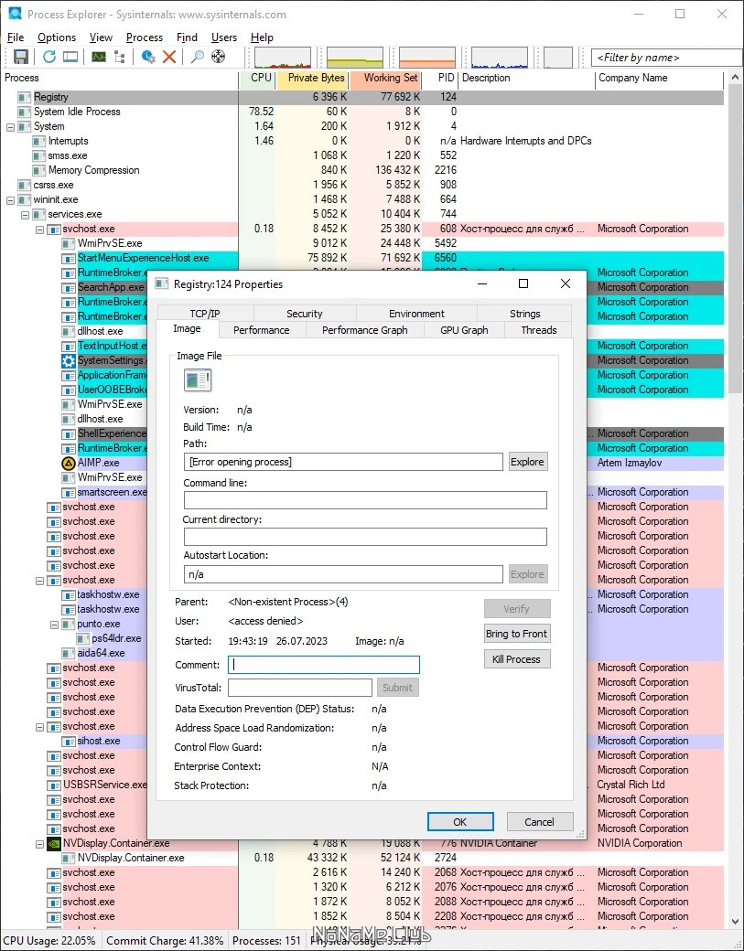Click the magnifier Find Handle or DLL icon

198,57
